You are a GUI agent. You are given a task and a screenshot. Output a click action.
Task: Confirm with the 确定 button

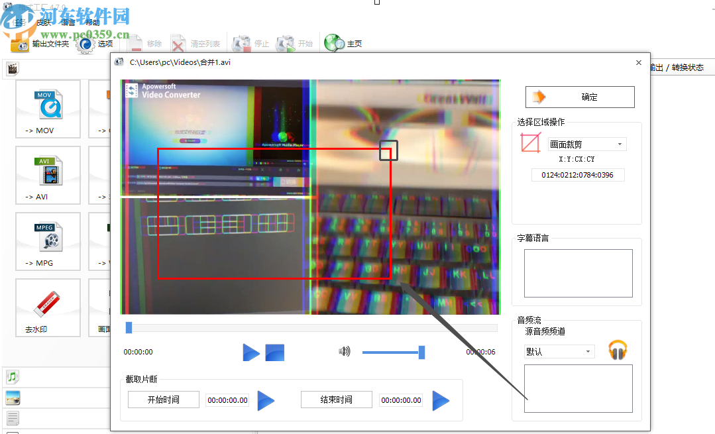click(x=580, y=97)
